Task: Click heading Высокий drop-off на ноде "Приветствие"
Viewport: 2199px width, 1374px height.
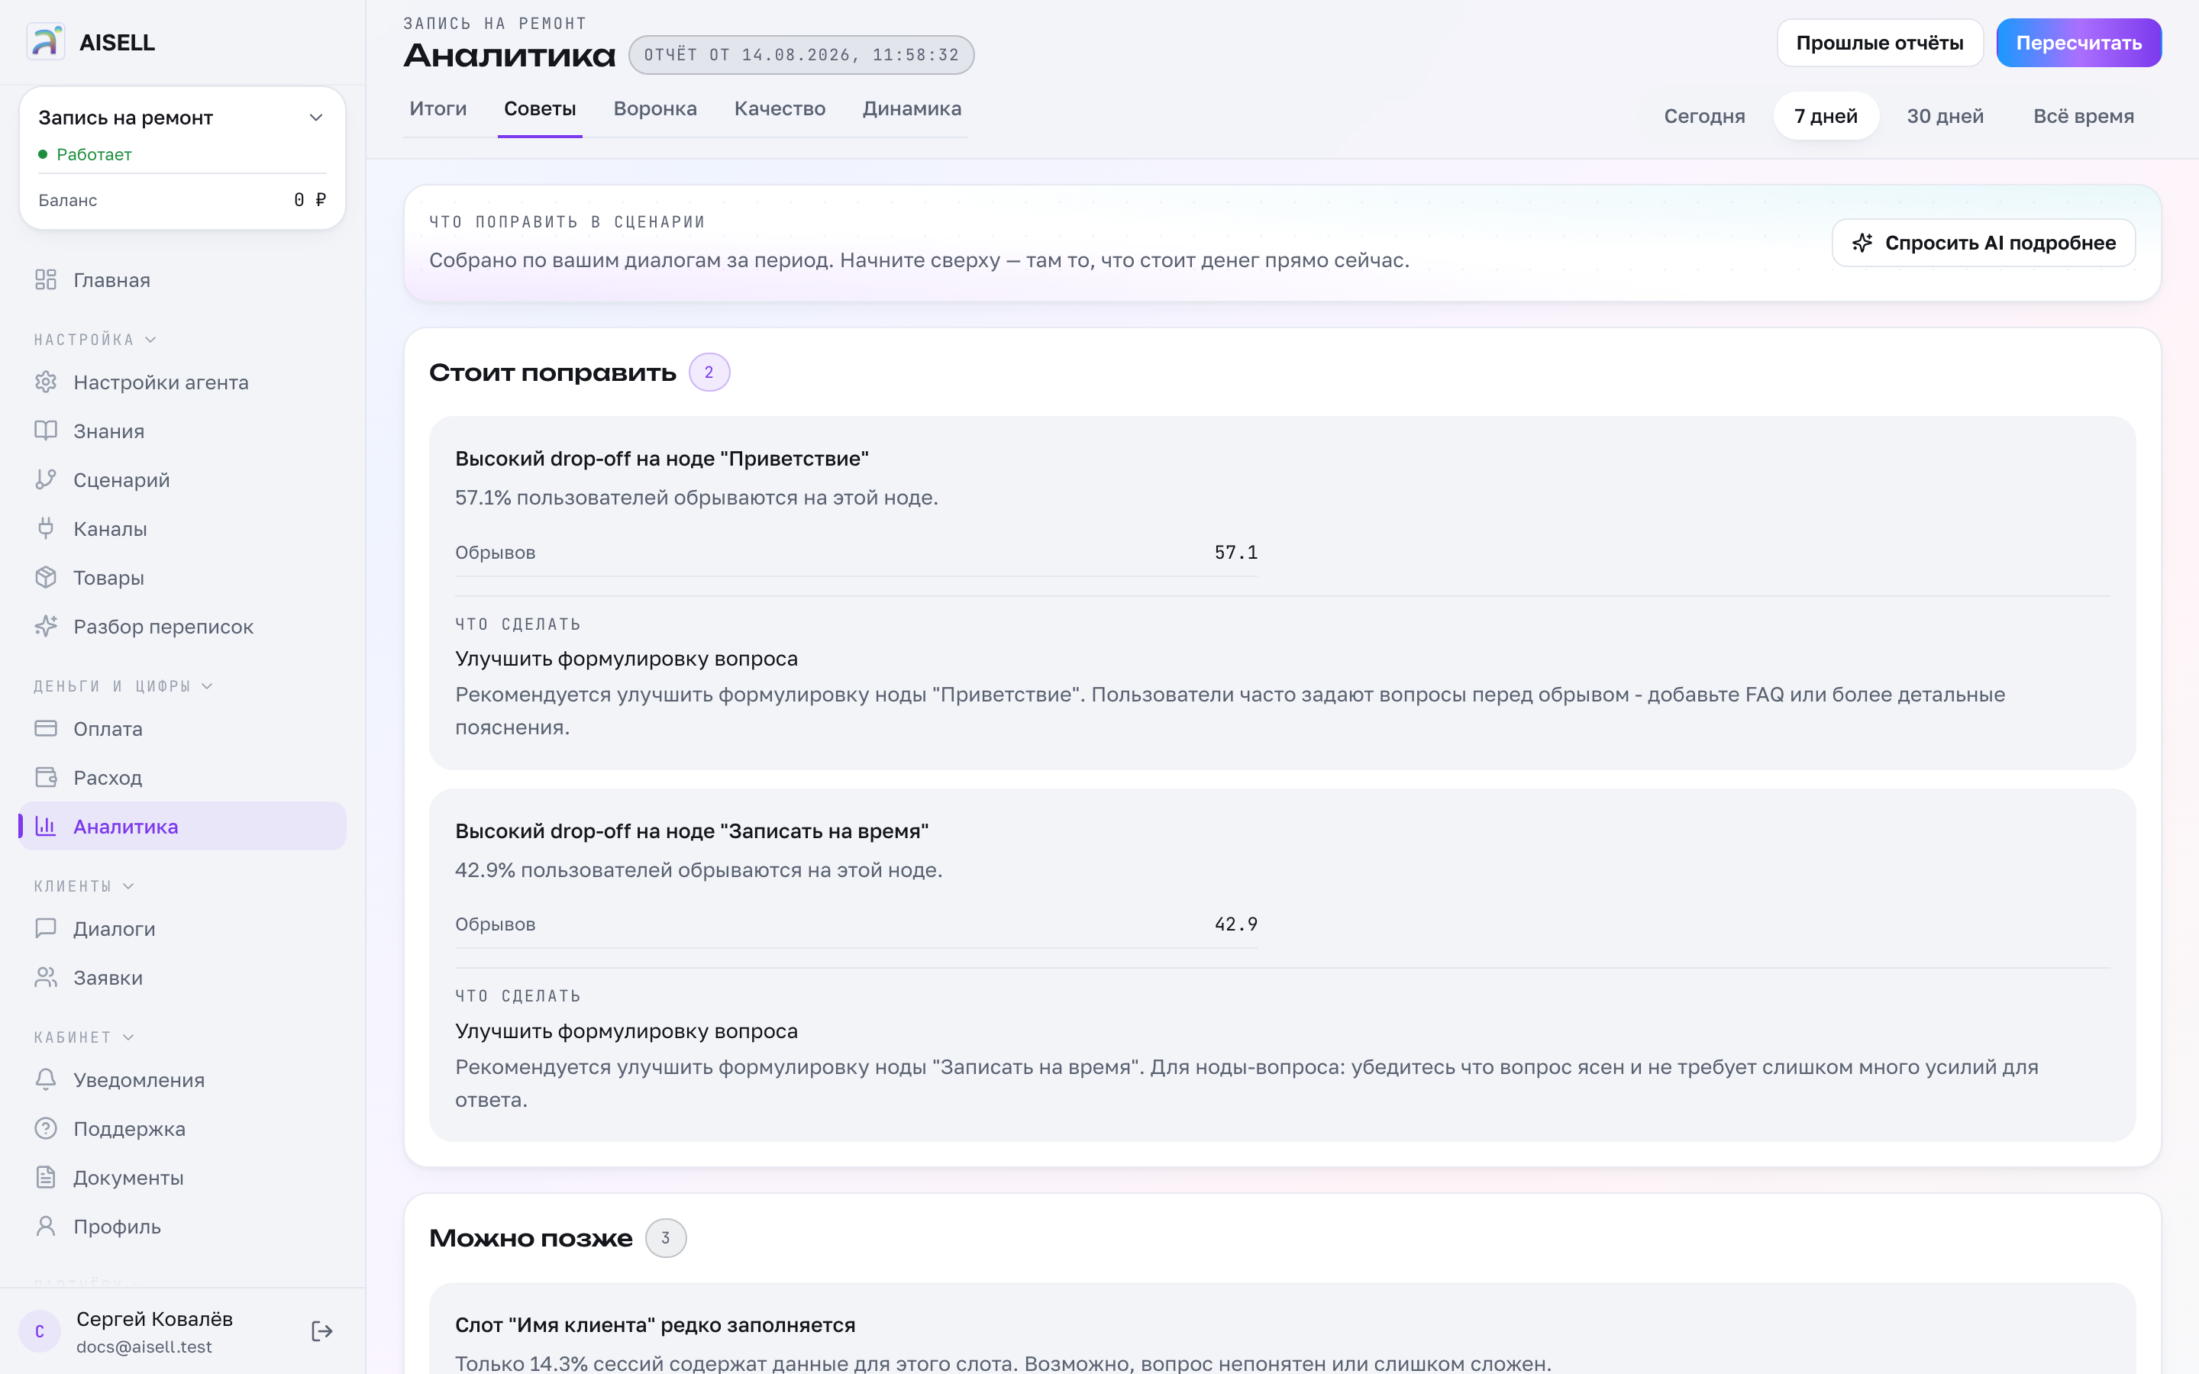Action: [x=661, y=459]
